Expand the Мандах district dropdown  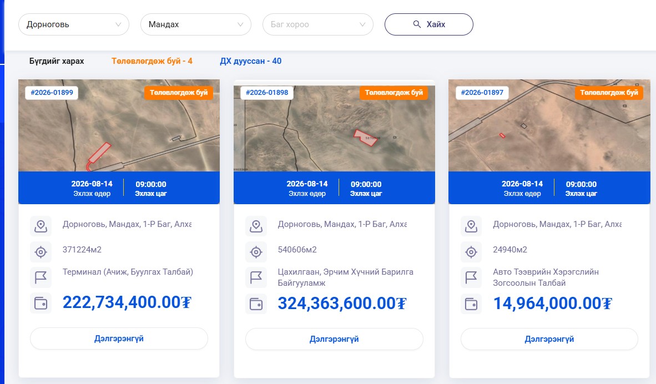tap(196, 24)
